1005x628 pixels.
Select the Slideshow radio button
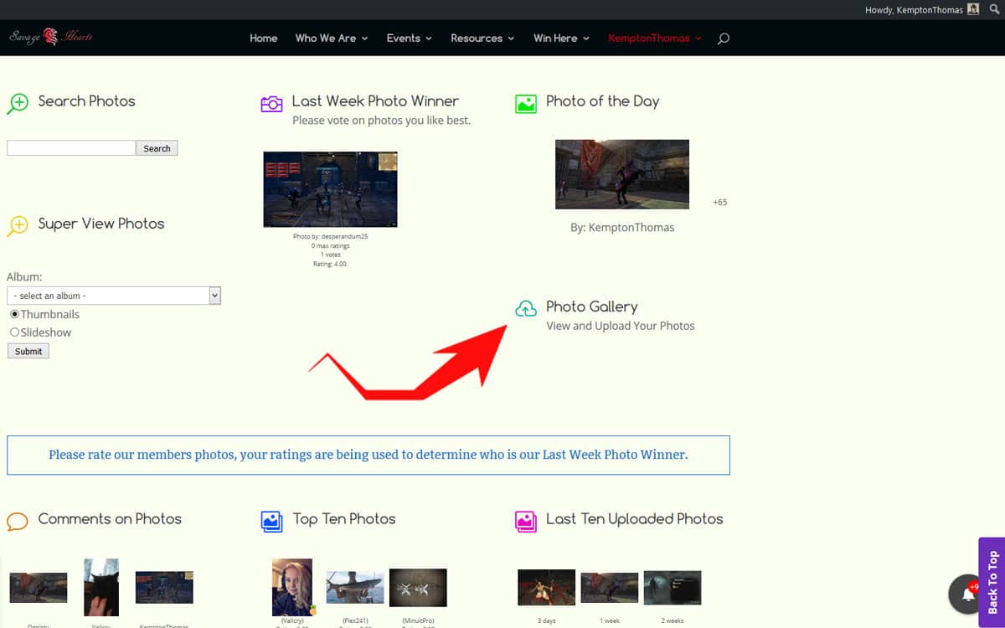(14, 332)
